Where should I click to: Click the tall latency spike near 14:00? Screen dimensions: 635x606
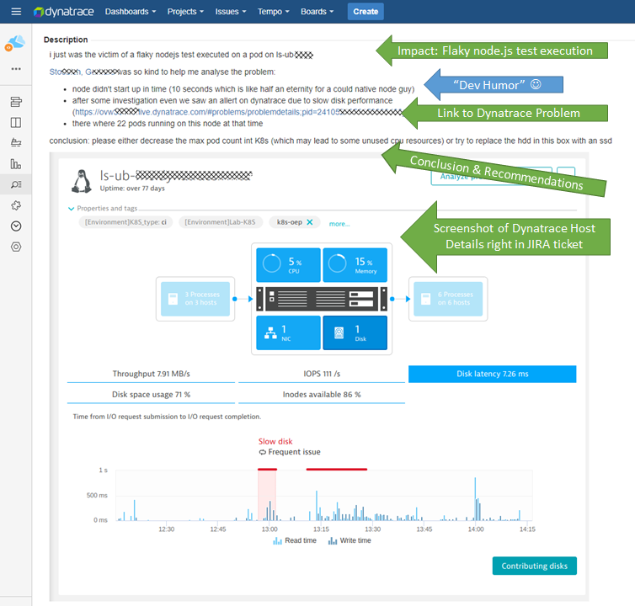475,499
